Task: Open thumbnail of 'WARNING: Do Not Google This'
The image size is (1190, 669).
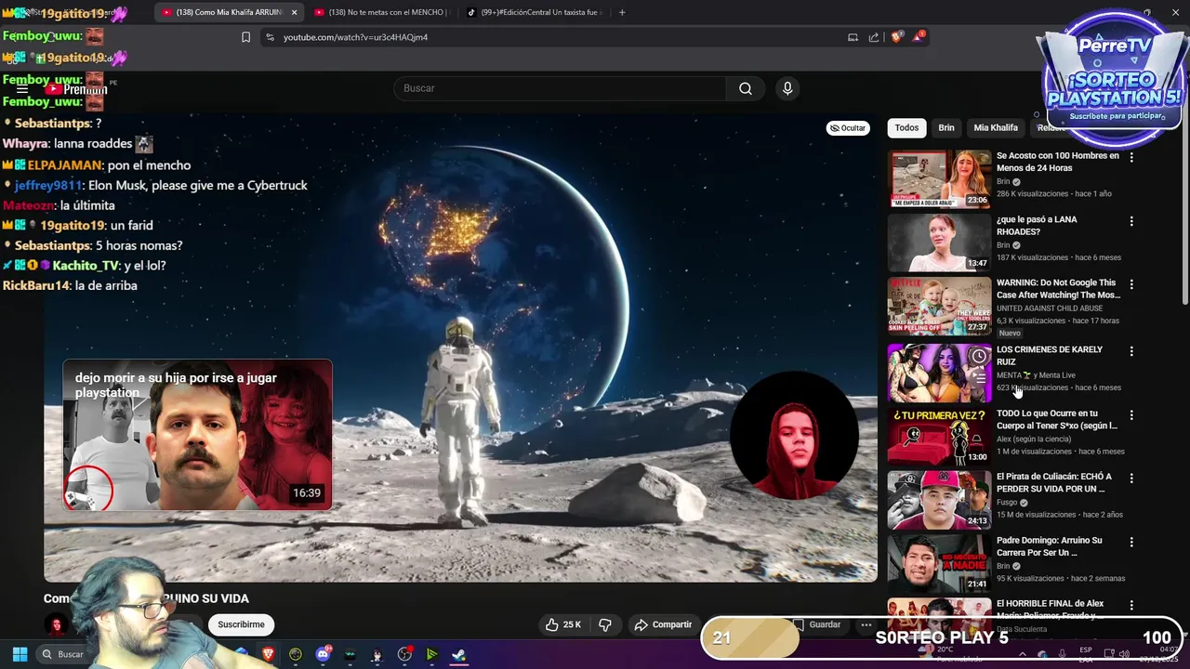Action: coord(939,306)
